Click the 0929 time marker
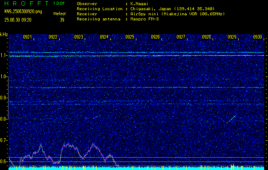 (x=232, y=37)
